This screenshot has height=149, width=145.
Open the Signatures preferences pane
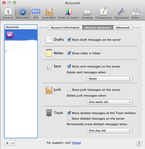(x=121, y=13)
